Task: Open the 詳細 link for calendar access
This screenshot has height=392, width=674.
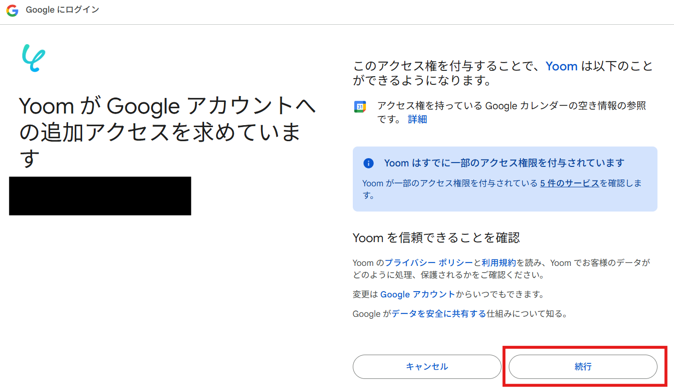Action: pyautogui.click(x=417, y=119)
